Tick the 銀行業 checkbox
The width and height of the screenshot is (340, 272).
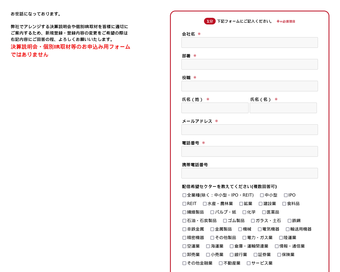click(232, 255)
